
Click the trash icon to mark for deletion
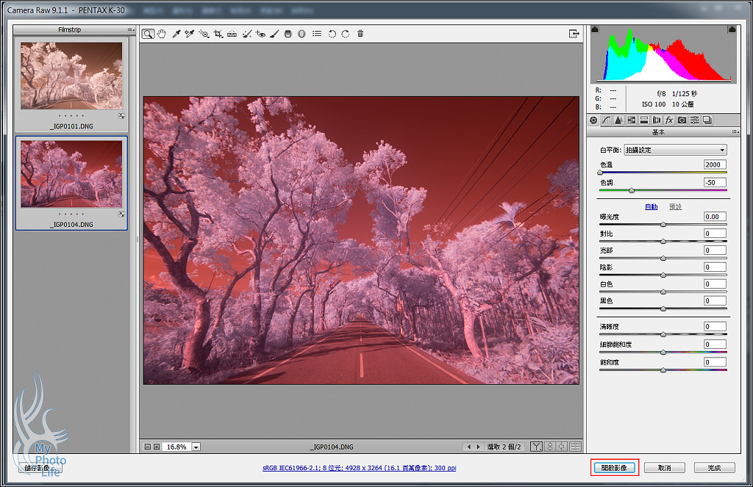[360, 34]
